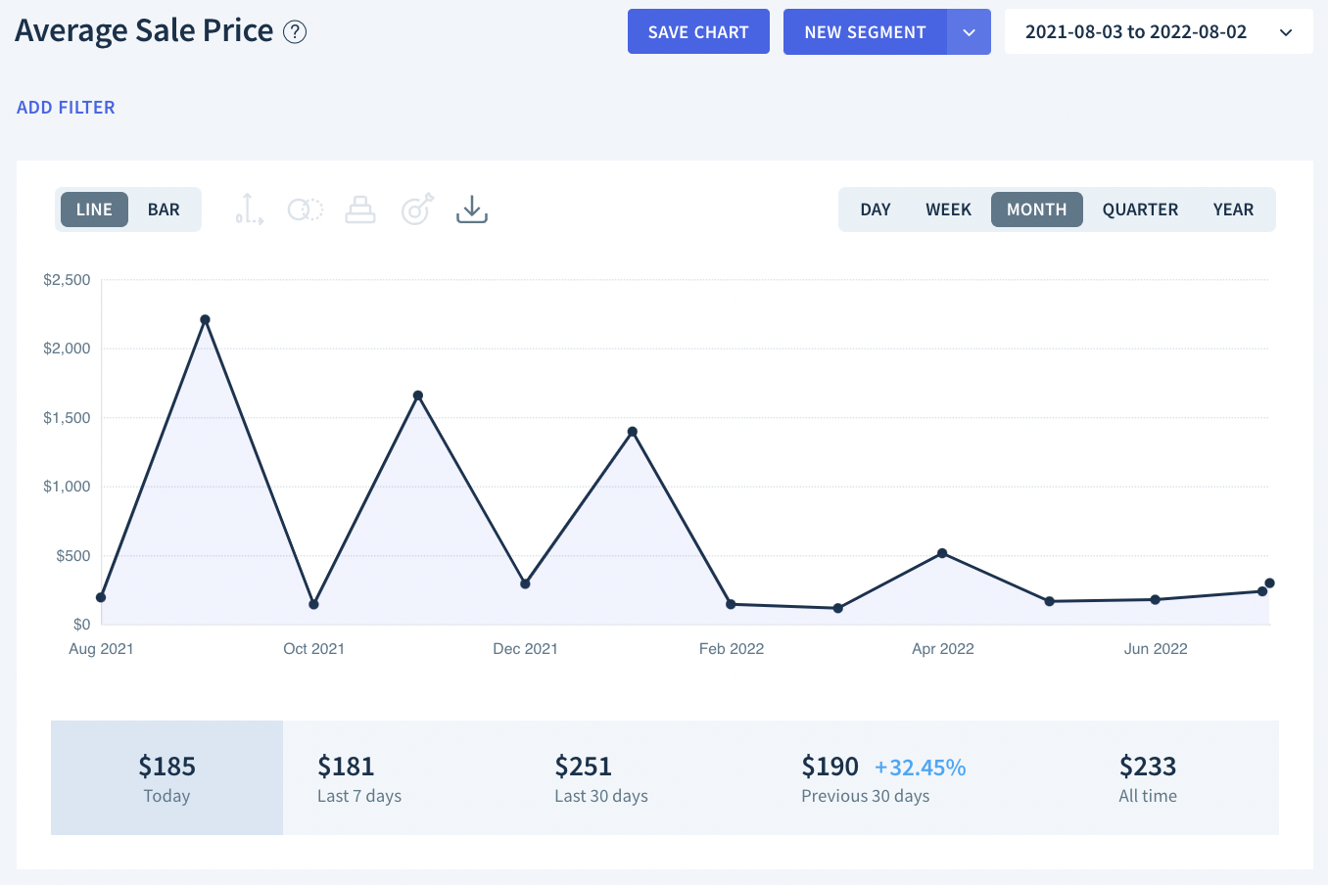Screen dimensions: 1328x885
Task: Click the Feb 2022 data point
Action: [731, 604]
